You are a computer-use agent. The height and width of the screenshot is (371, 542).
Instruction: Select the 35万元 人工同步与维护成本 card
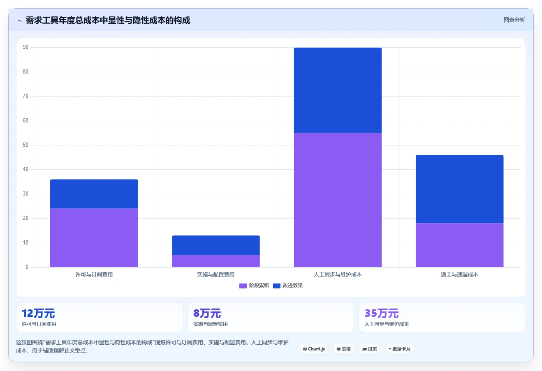point(442,317)
